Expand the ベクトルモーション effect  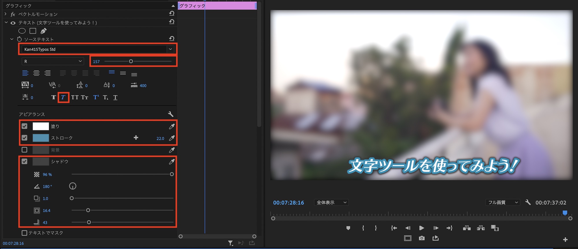[5, 14]
